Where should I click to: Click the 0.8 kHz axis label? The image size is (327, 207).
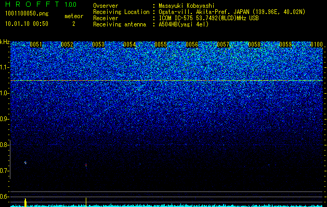click(4, 145)
